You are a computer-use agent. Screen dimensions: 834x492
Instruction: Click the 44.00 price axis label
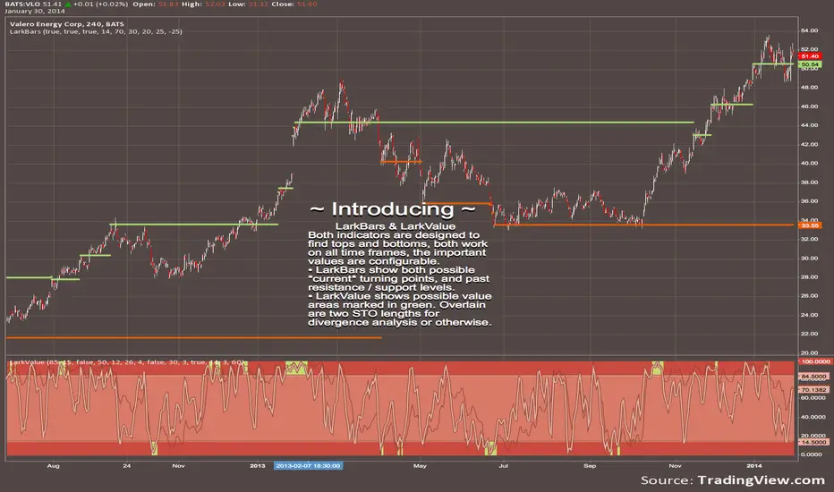[x=810, y=125]
